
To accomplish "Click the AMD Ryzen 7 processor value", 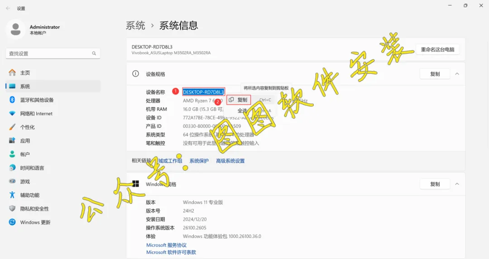I will (203, 101).
